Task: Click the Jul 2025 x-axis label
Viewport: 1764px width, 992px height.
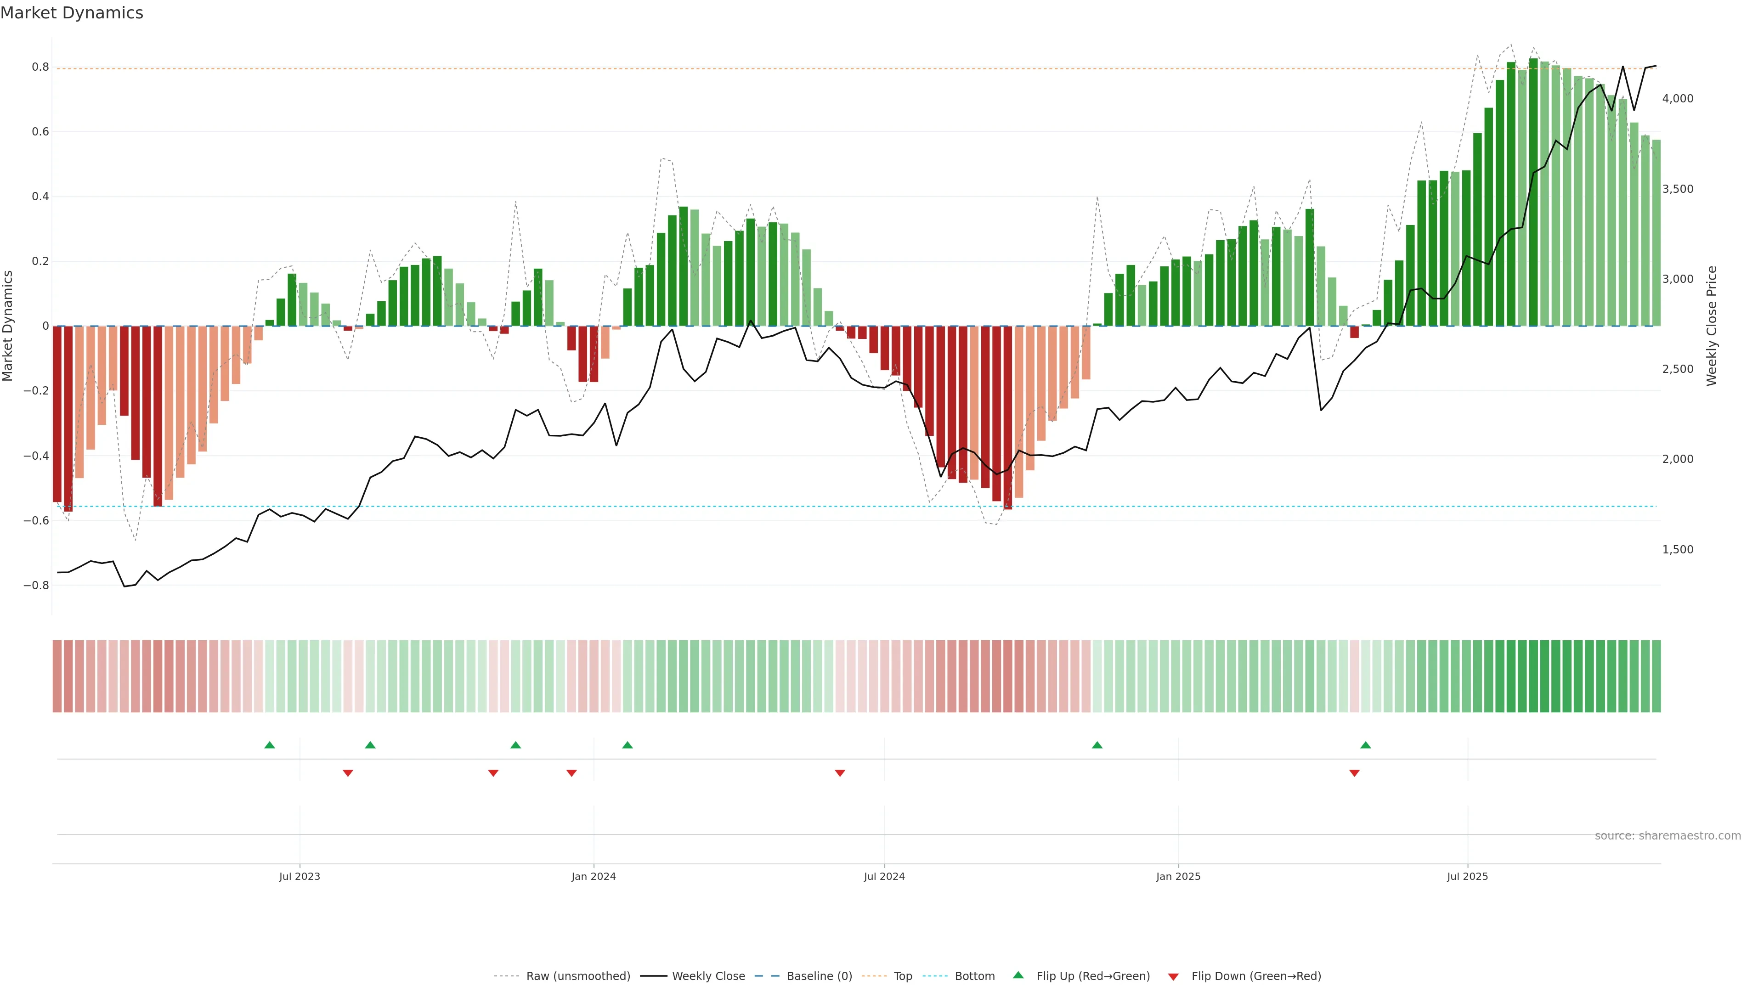Action: click(x=1467, y=876)
